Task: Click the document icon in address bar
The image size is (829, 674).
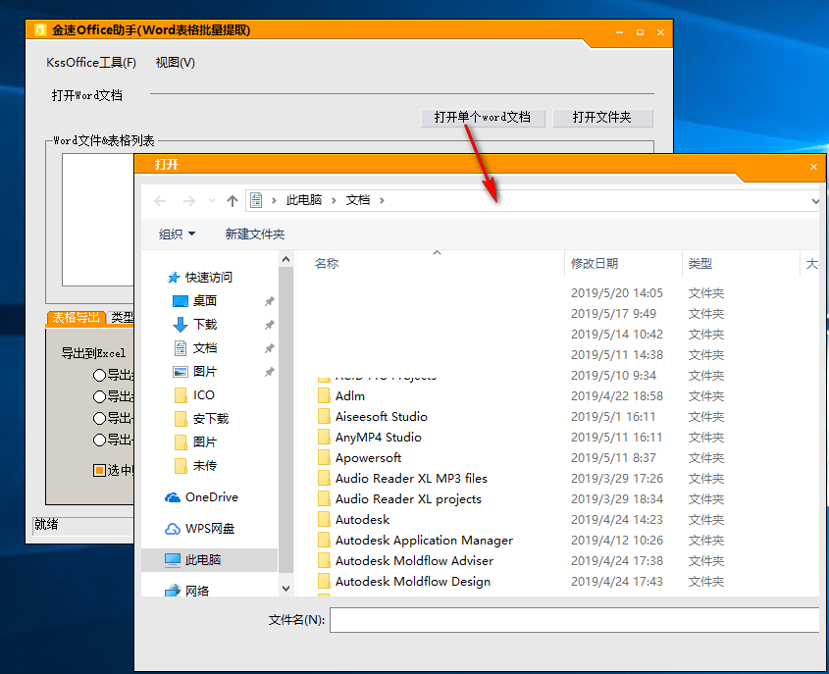Action: click(256, 200)
